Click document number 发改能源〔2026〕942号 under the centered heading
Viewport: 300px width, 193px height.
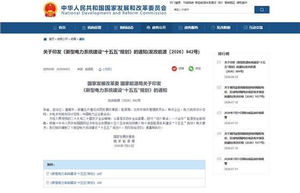click(x=124, y=100)
